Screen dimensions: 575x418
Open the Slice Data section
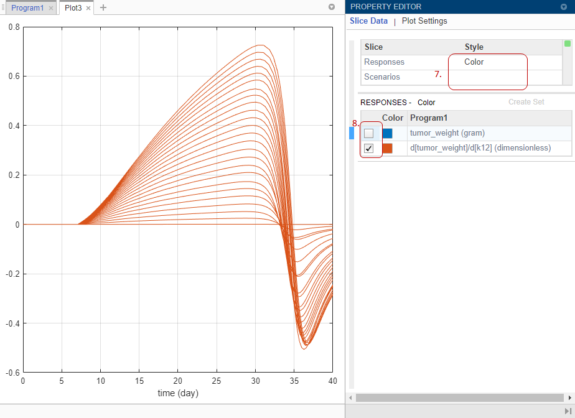pos(368,21)
